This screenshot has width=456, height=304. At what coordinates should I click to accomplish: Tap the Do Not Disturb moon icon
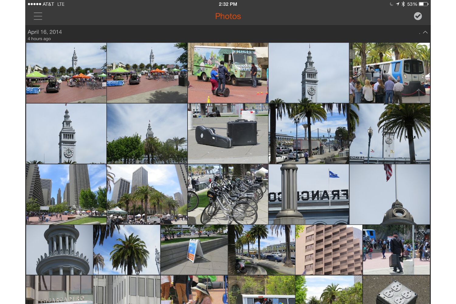point(392,4)
